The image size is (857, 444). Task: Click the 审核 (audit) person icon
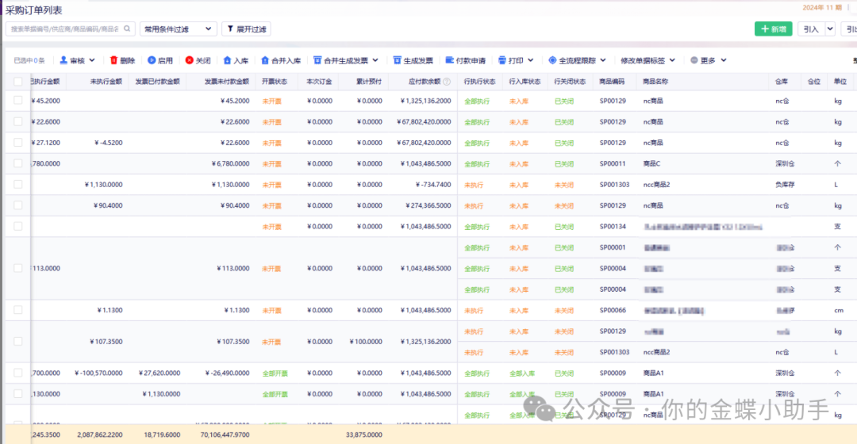tap(63, 60)
